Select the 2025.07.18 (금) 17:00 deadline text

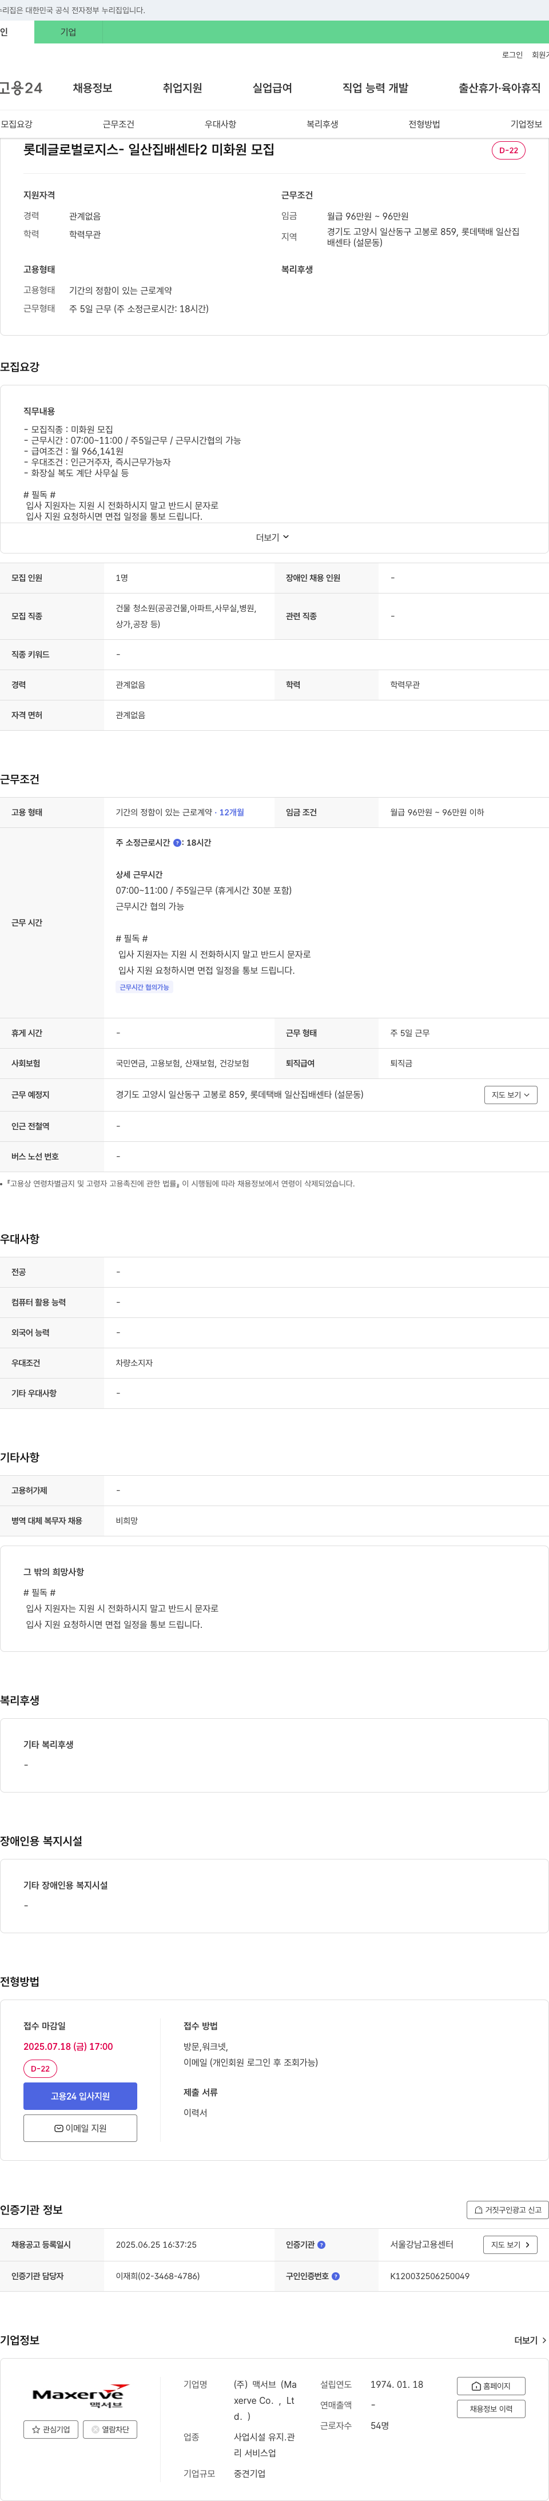click(x=68, y=2046)
